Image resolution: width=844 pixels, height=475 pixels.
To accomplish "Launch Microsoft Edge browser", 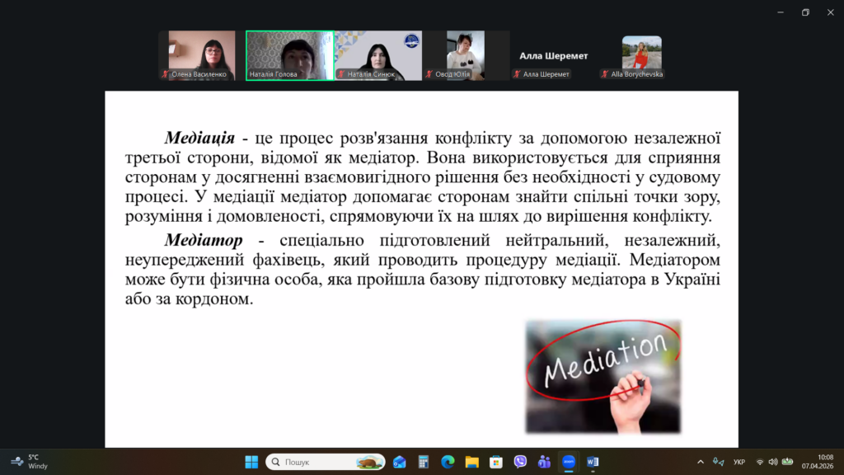I will click(x=448, y=462).
